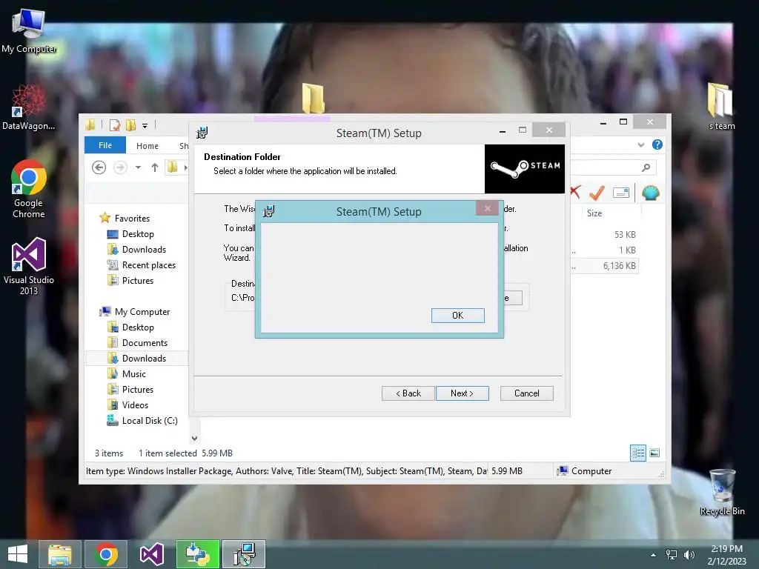Screen dimensions: 759x569
Task: Go Back in the Steam Setup wizard
Action: [408, 393]
